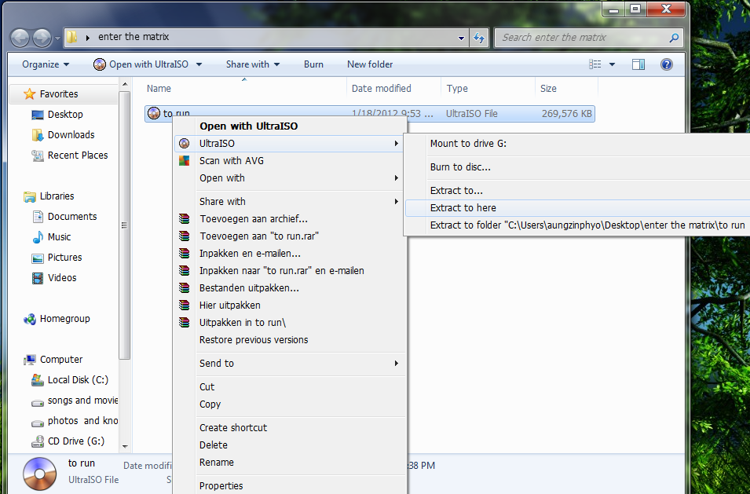This screenshot has height=494, width=750.
Task: Click the Burn toolbar button
Action: [x=313, y=64]
